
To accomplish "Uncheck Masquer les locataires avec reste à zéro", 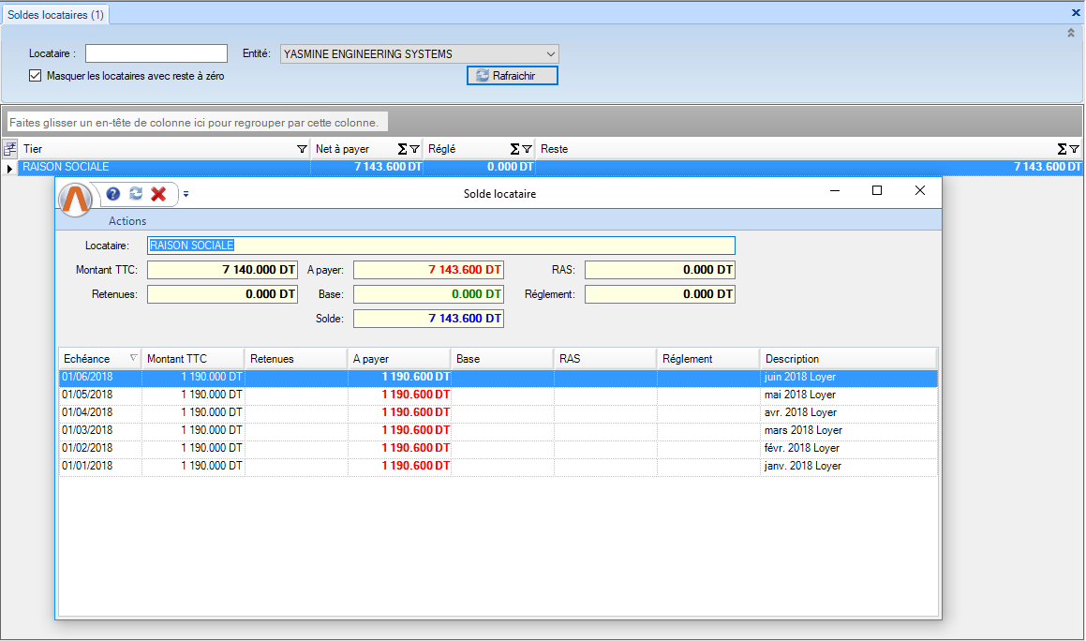I will (36, 76).
